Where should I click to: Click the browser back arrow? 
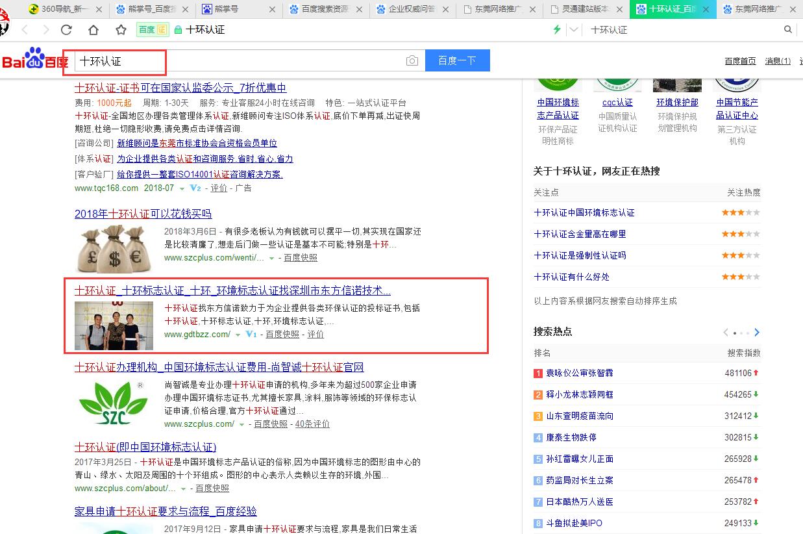click(25, 30)
